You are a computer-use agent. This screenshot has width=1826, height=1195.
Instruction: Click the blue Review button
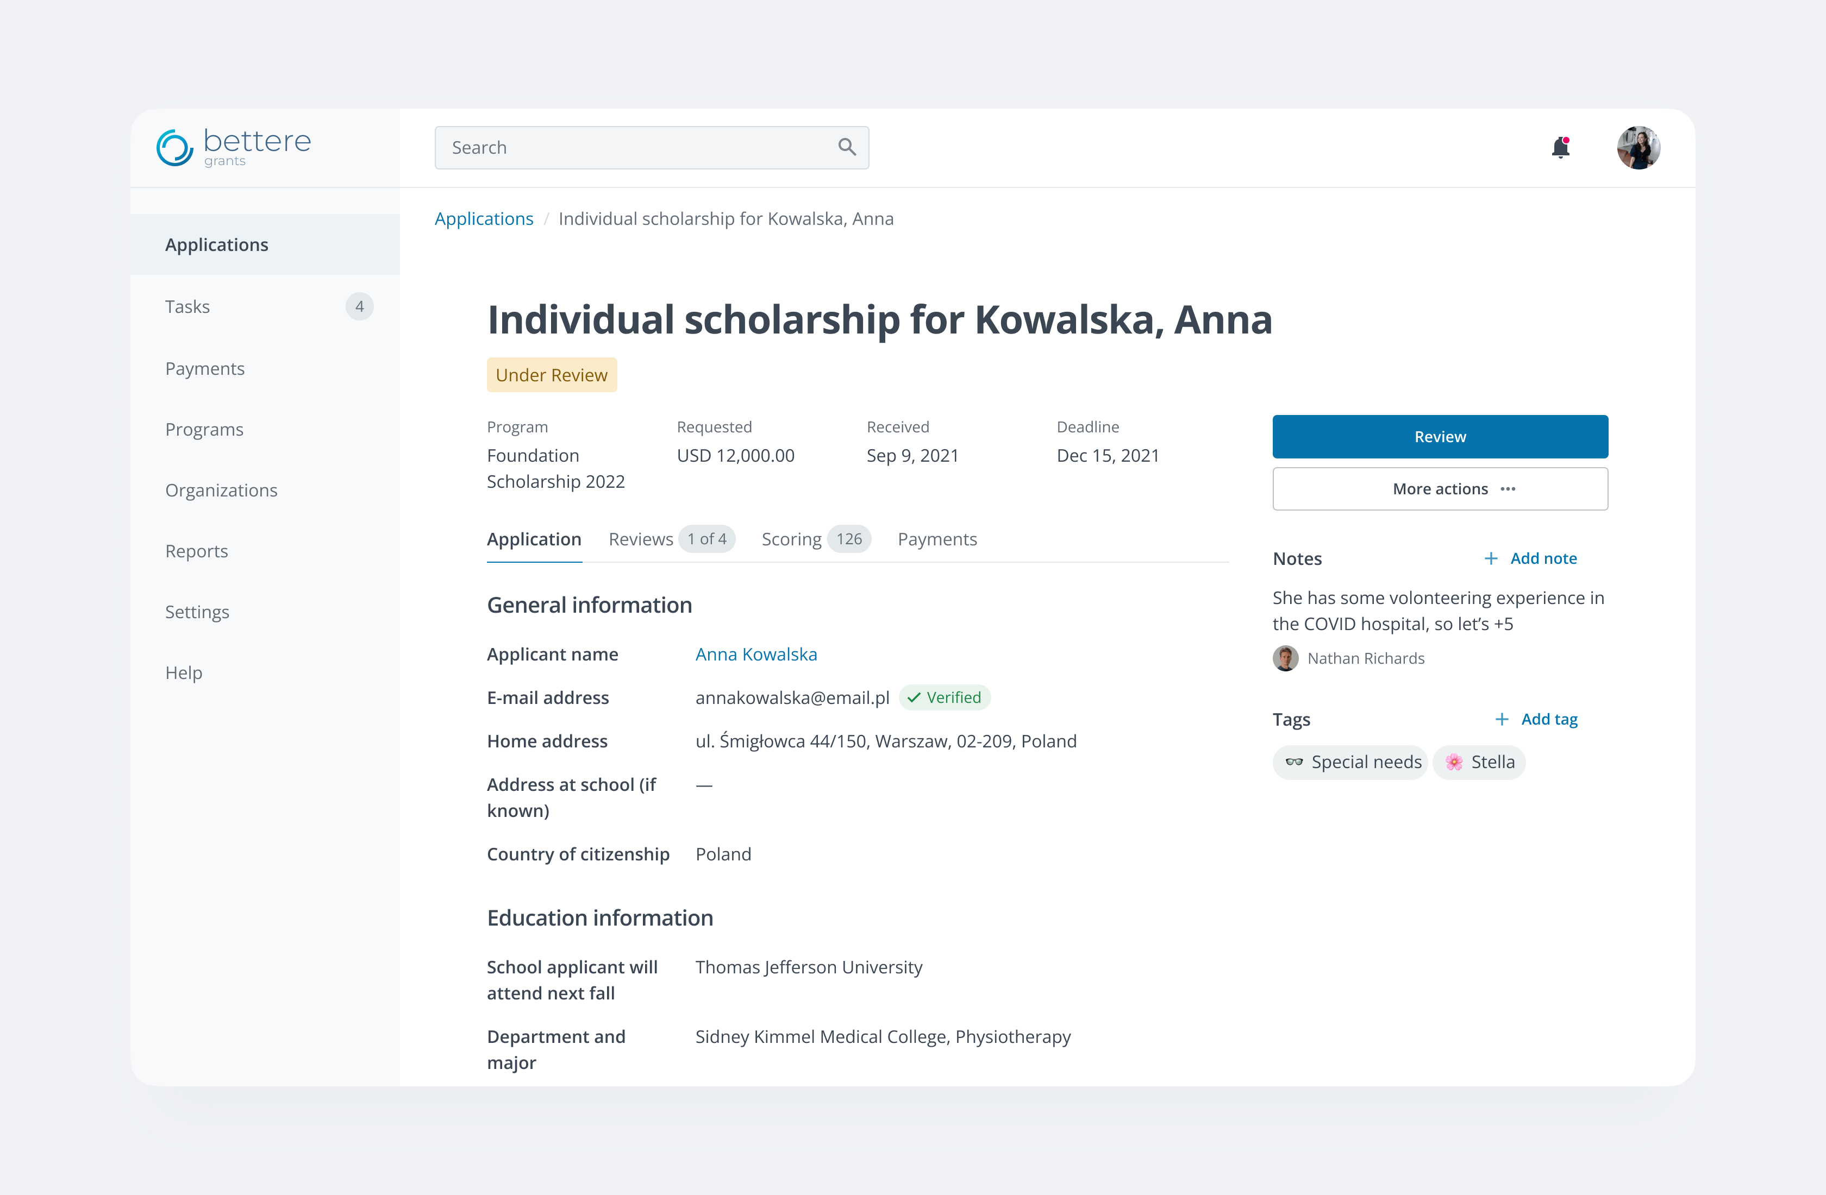(x=1440, y=436)
